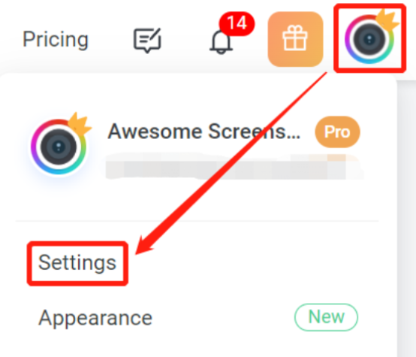The height and width of the screenshot is (357, 416).
Task: Click the gift box symbol inside the orange tile
Action: tap(295, 38)
